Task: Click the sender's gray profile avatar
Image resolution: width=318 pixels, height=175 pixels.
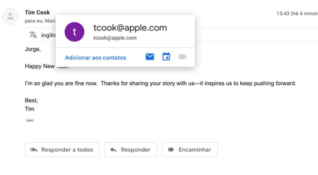Action: 10,16
